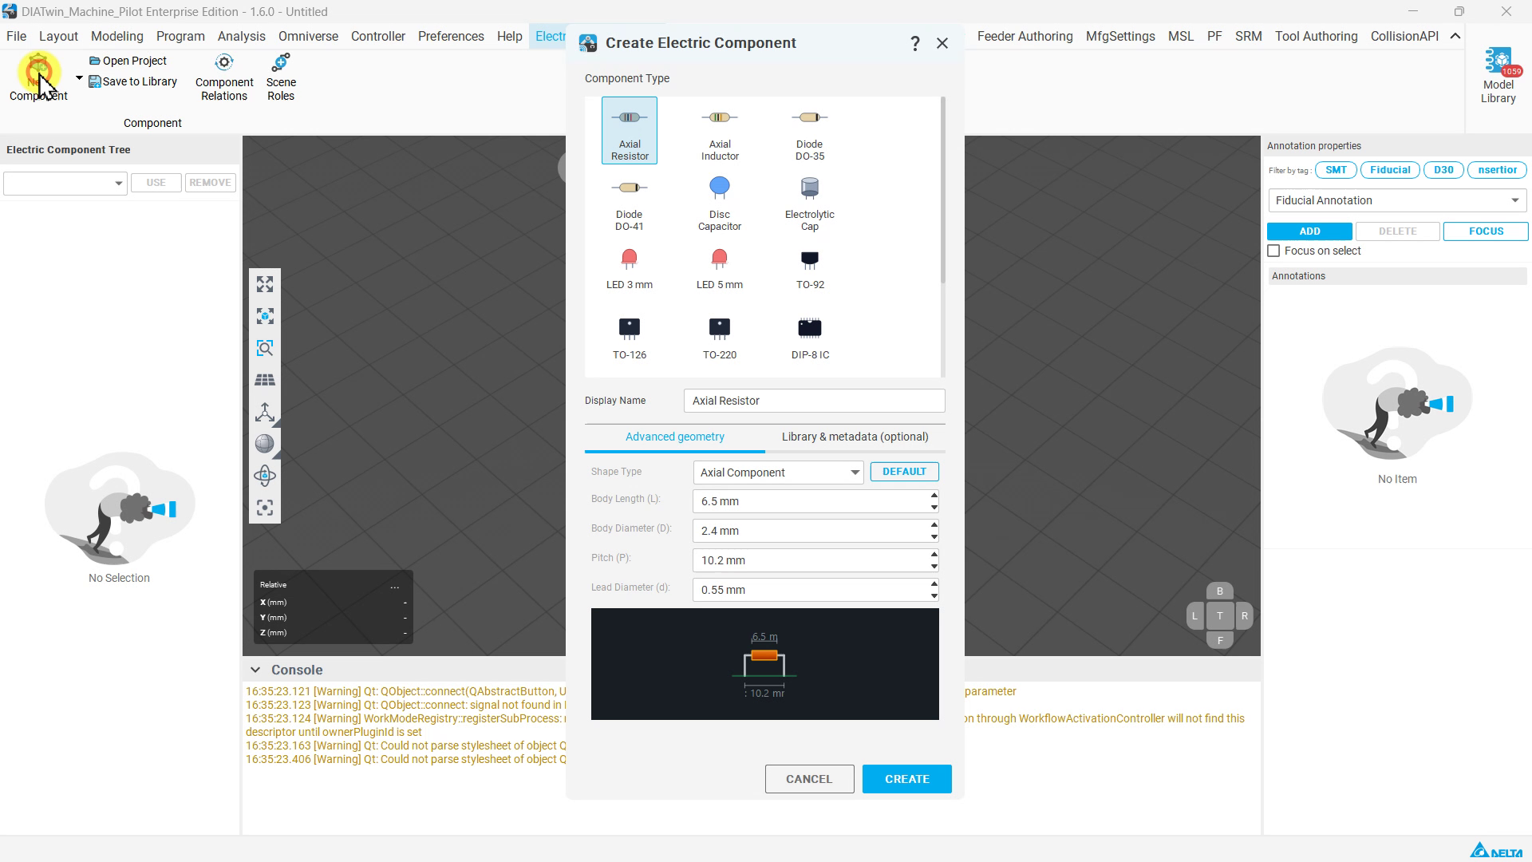This screenshot has width=1532, height=862.
Task: Open the Omniverse menu
Action: (x=308, y=36)
